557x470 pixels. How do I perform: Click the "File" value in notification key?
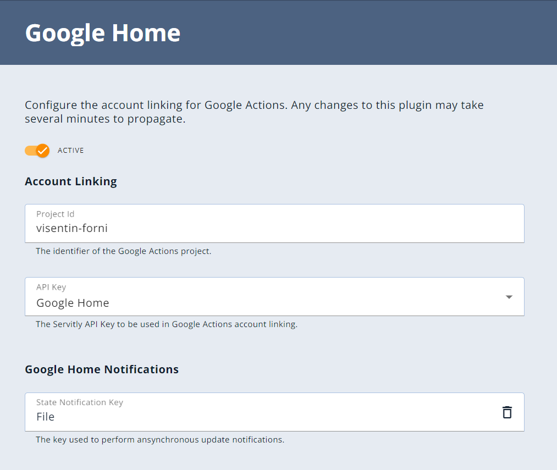click(46, 417)
